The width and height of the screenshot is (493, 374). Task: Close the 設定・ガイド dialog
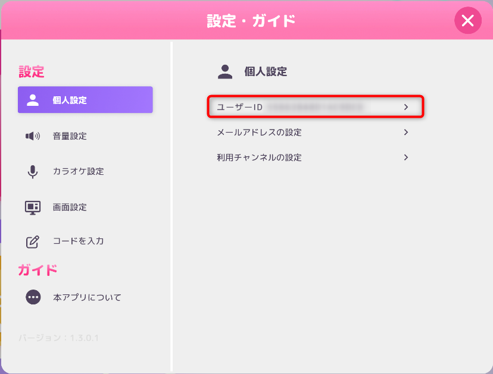pos(467,21)
